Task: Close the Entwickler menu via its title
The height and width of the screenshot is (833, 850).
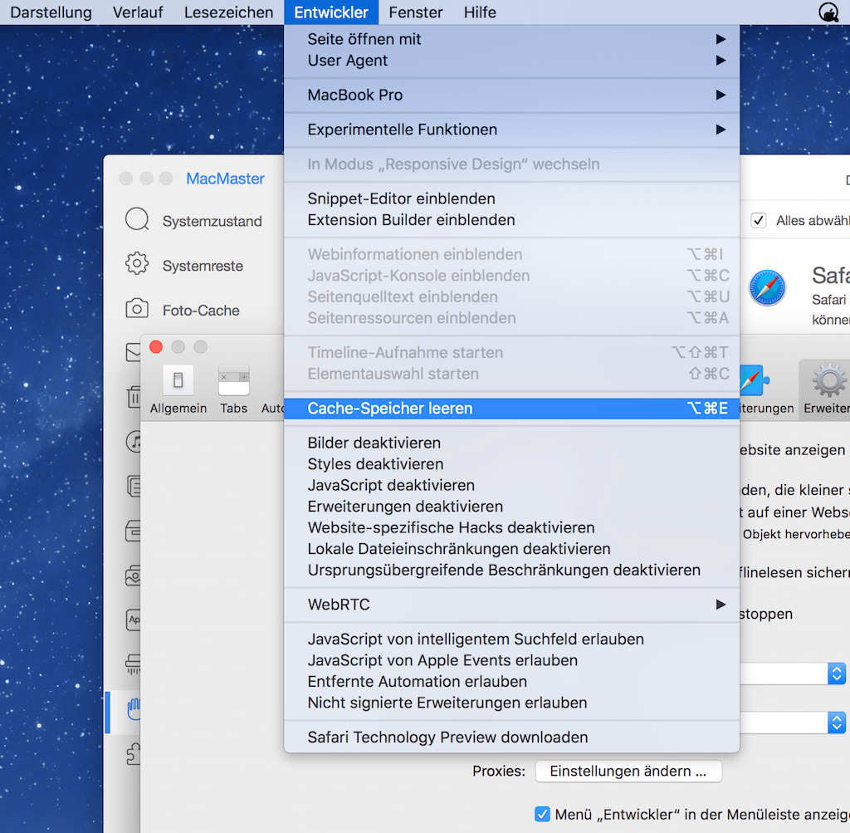Action: tap(331, 12)
